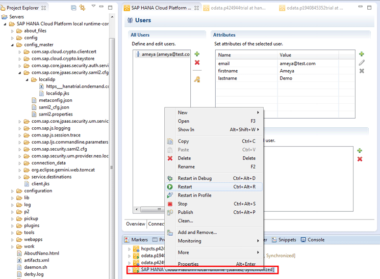Choose Publish from the context menu
The width and height of the screenshot is (380, 279).
pos(214,212)
